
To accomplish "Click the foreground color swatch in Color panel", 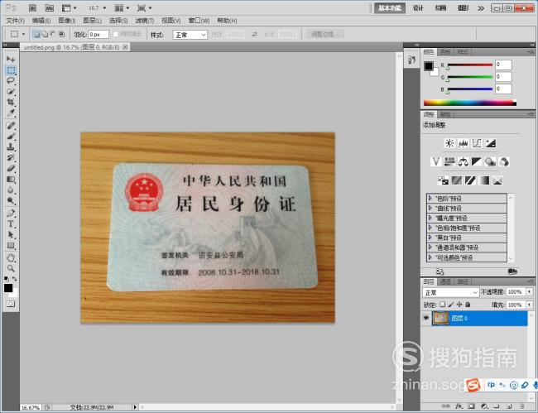I will (429, 66).
